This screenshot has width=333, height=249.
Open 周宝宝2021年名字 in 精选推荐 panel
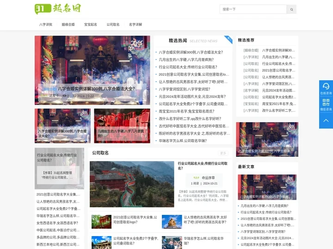(x=278, y=104)
